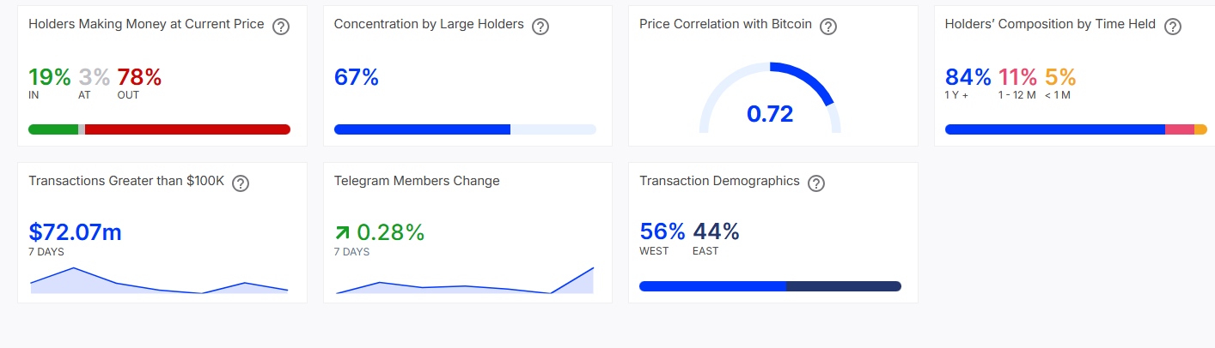Click the green up arrow in Telegram Members
Viewport: 1215px width, 348px height.
coord(342,233)
